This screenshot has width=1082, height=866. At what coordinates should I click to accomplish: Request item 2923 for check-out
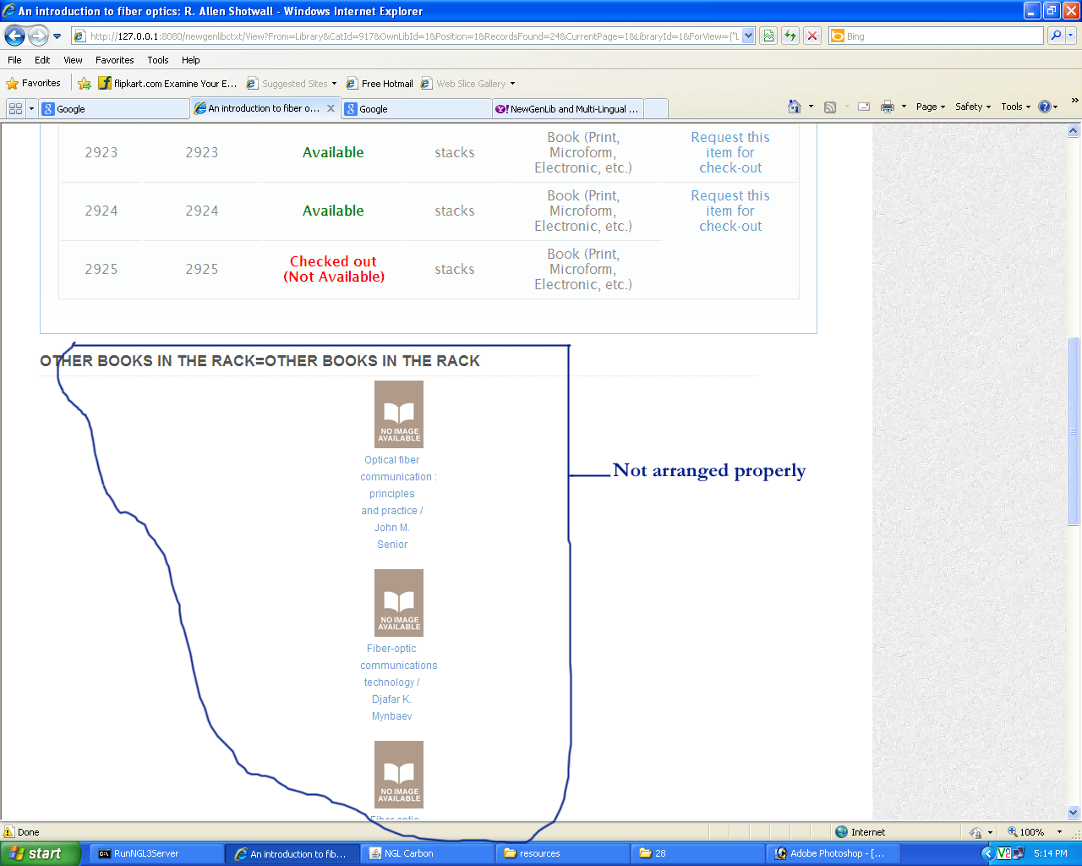click(x=730, y=152)
